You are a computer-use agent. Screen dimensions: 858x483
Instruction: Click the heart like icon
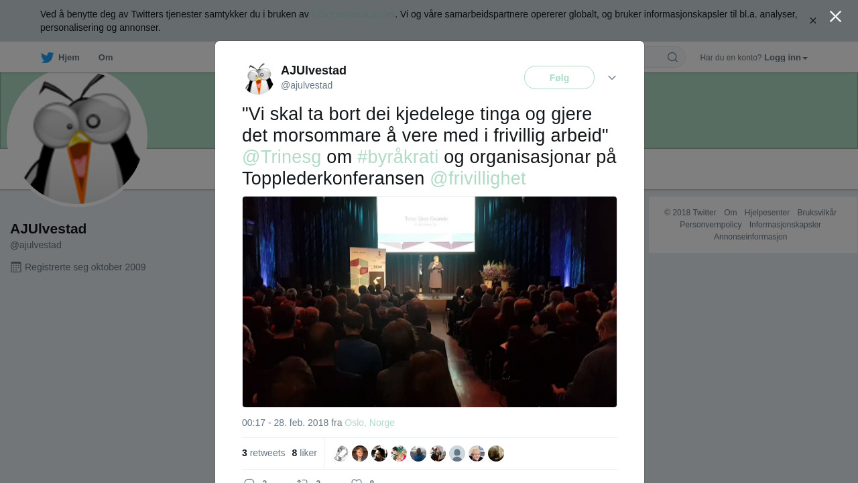coord(357,482)
